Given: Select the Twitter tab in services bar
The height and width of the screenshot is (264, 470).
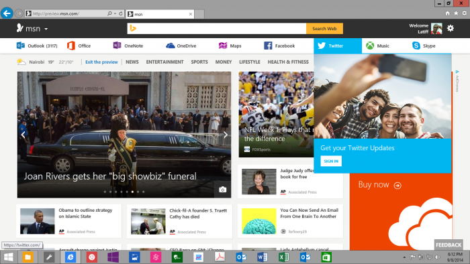Looking at the screenshot, I should coord(338,46).
